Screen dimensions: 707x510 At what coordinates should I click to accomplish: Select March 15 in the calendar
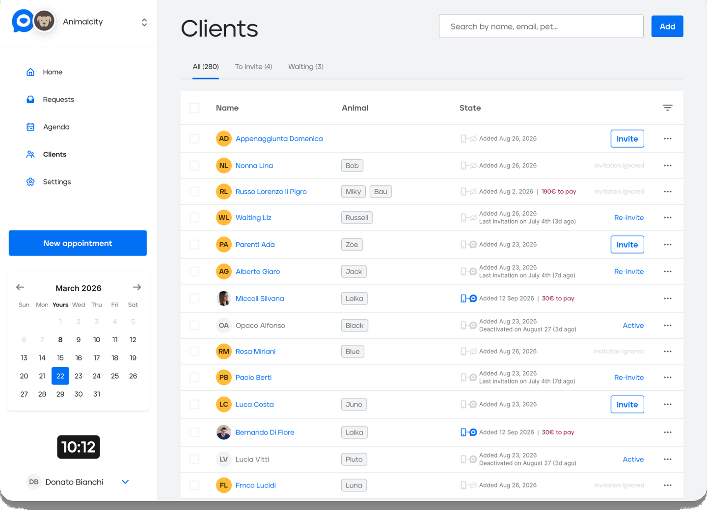60,358
